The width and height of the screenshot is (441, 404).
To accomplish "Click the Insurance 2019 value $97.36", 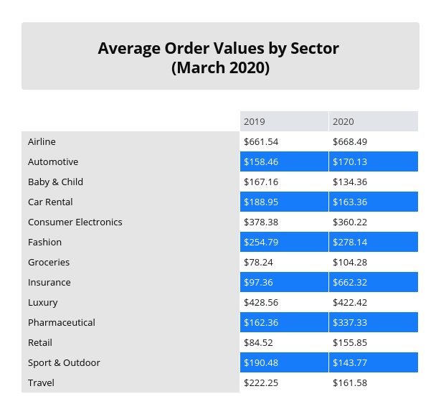I will coord(258,283).
